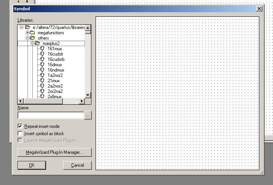This screenshot has height=185, width=273.
Task: Select the 1a2nor2 entry text
Action: click(x=55, y=75)
